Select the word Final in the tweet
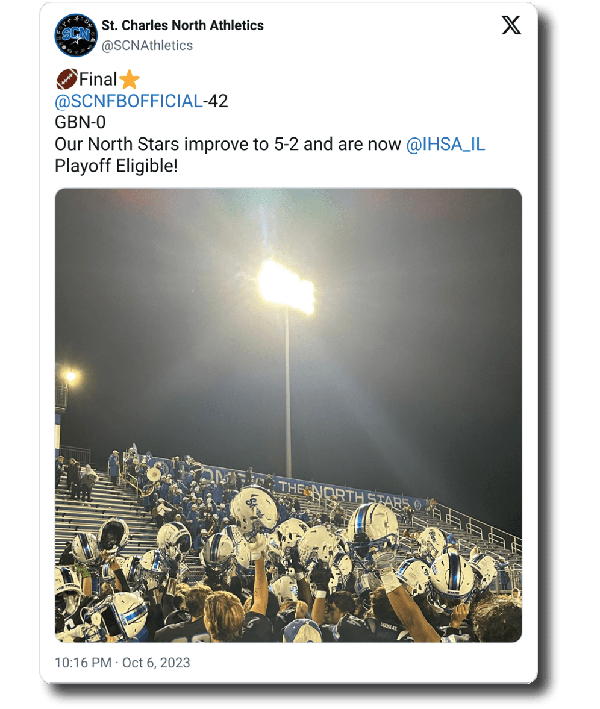The height and width of the screenshot is (709, 600). pyautogui.click(x=98, y=80)
